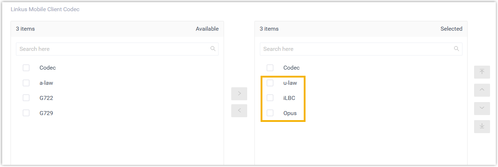The width and height of the screenshot is (498, 167).
Task: Focus the Available list search field
Action: tap(112, 49)
